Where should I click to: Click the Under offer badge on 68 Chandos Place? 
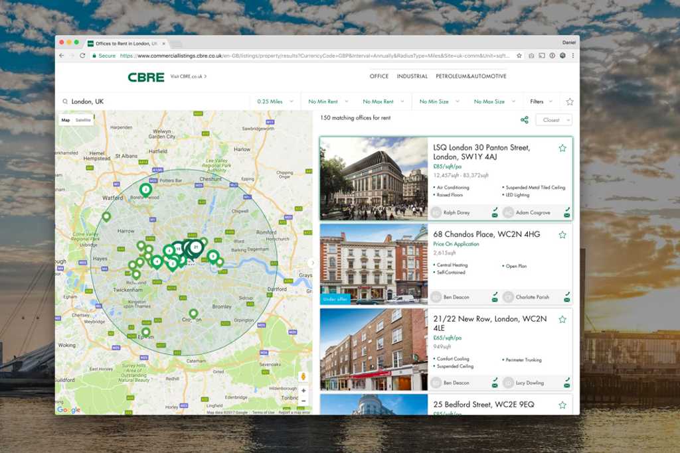coord(335,299)
